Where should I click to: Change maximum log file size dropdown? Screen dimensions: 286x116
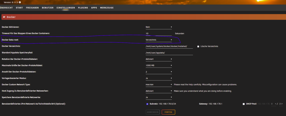[159, 65]
